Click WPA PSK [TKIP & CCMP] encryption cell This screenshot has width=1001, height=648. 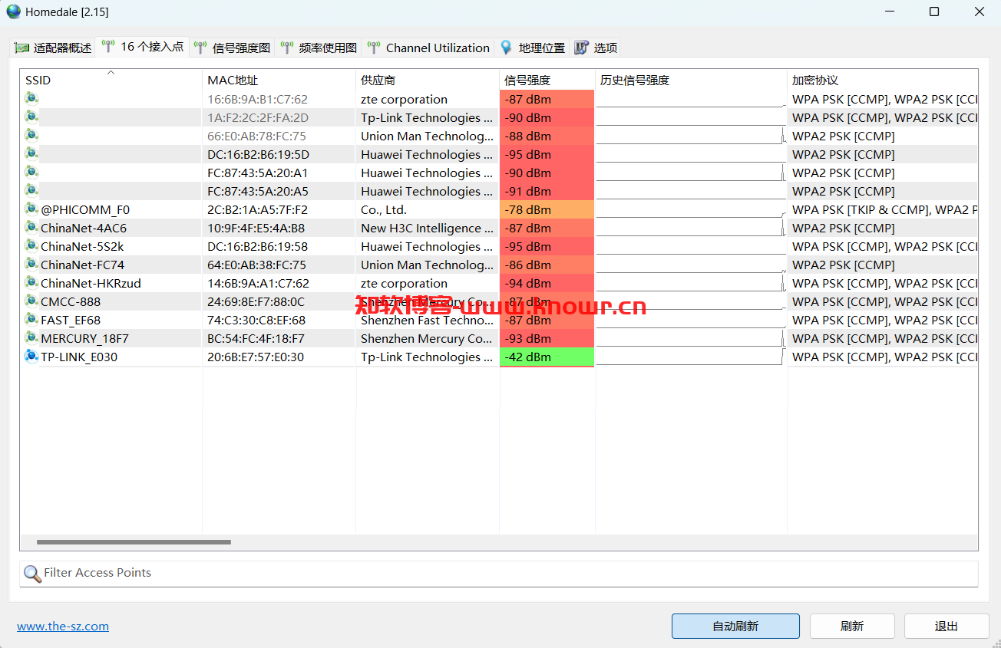pos(884,209)
